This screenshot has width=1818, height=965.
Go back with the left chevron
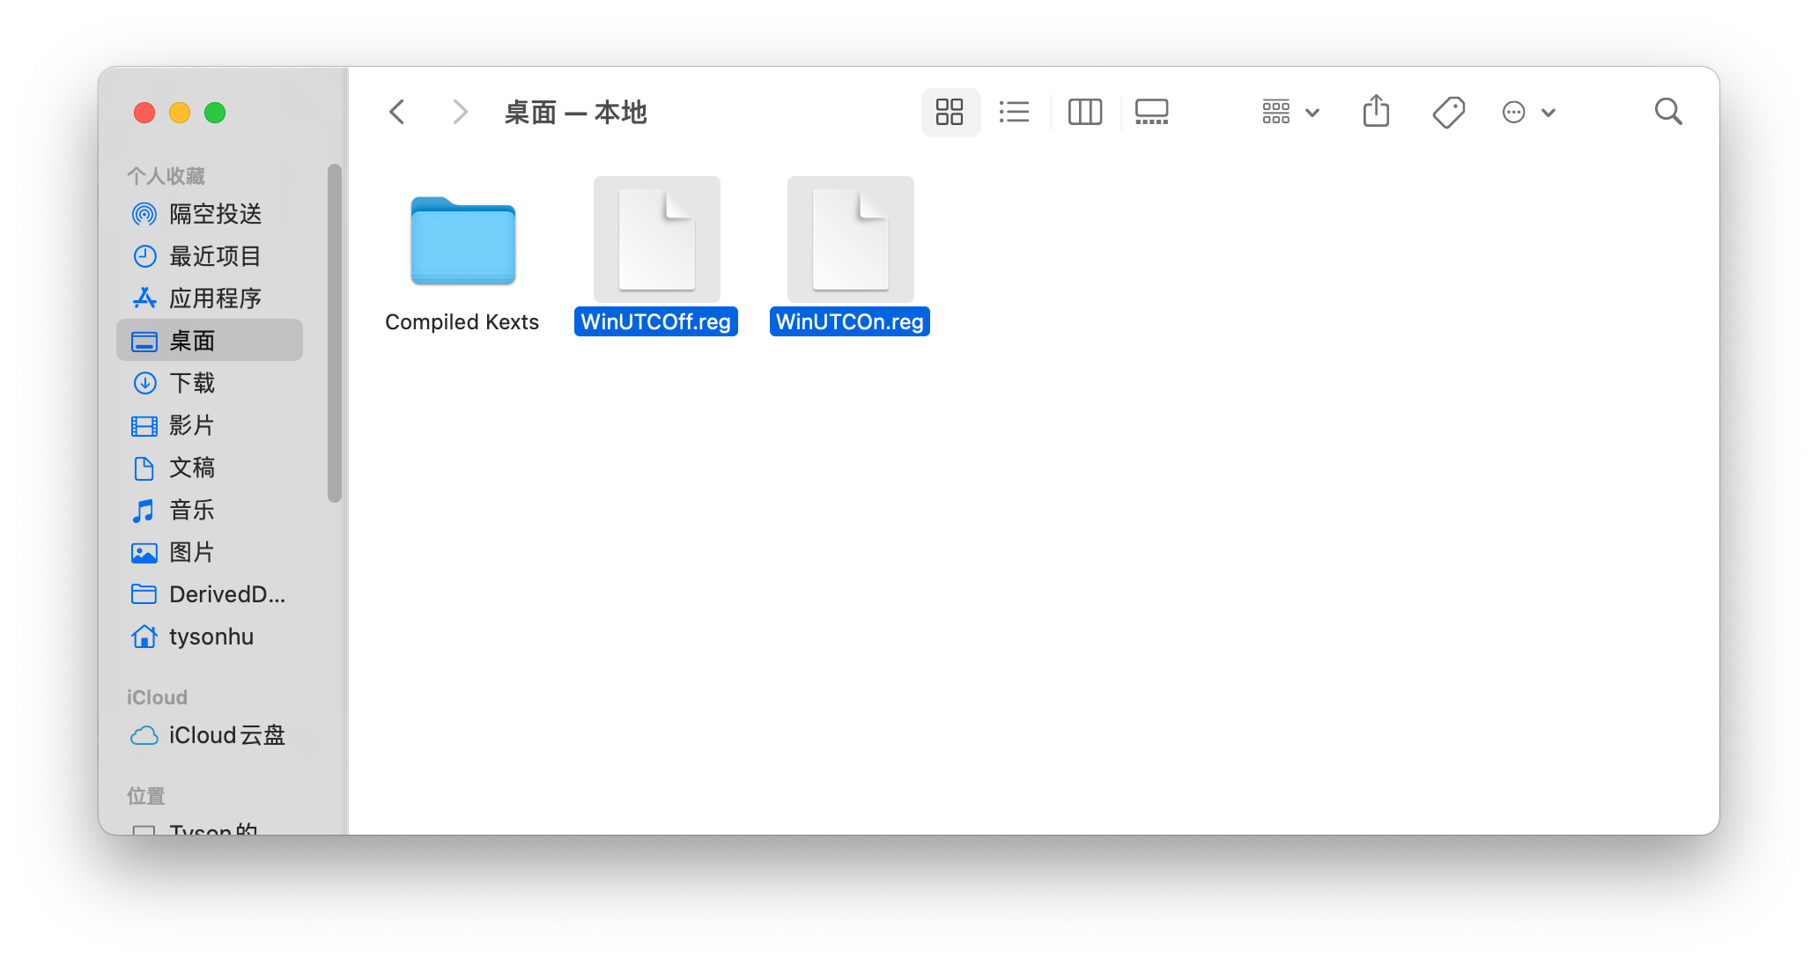pos(397,112)
